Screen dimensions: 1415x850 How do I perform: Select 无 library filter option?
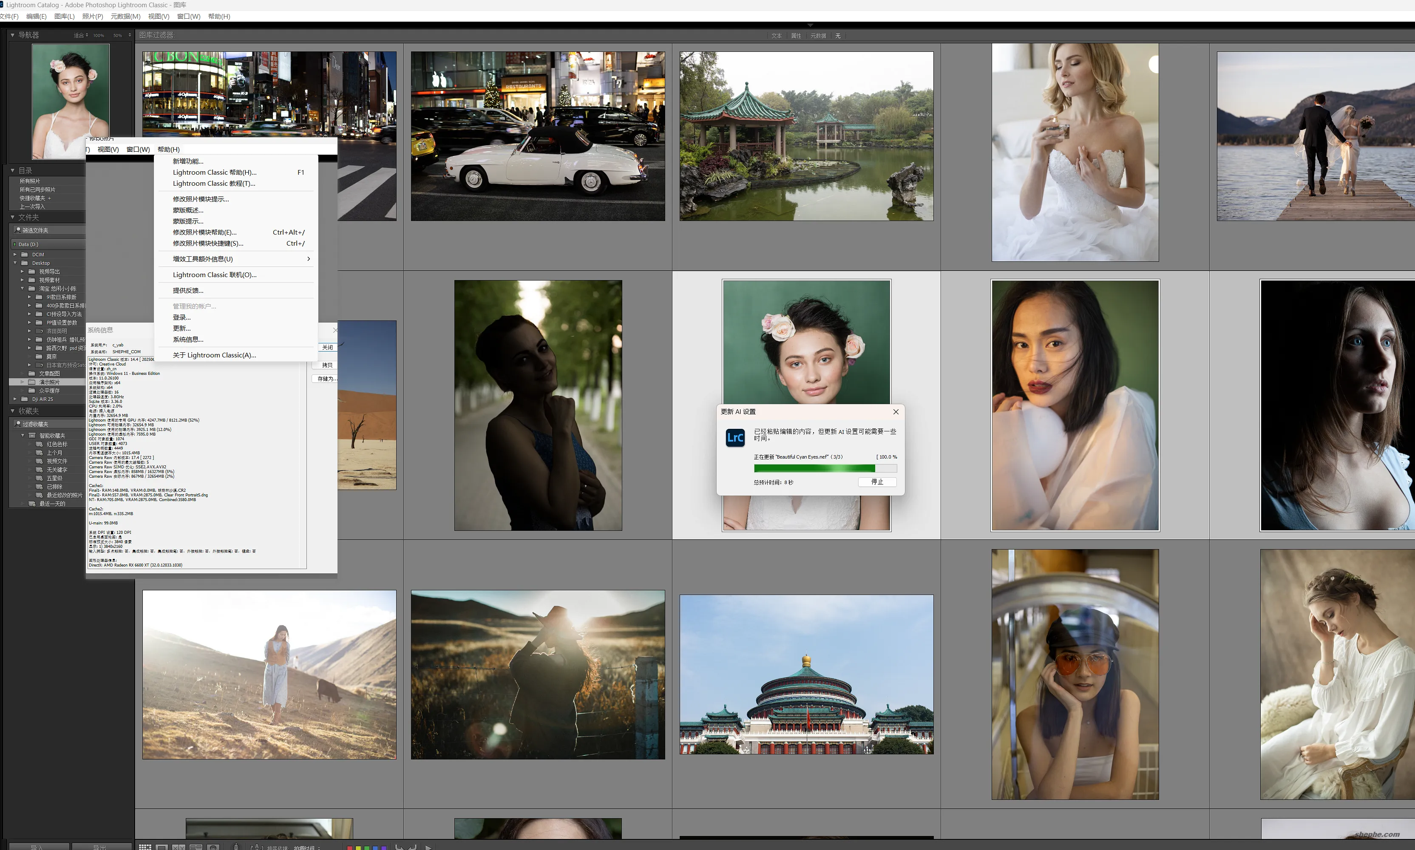(x=837, y=36)
